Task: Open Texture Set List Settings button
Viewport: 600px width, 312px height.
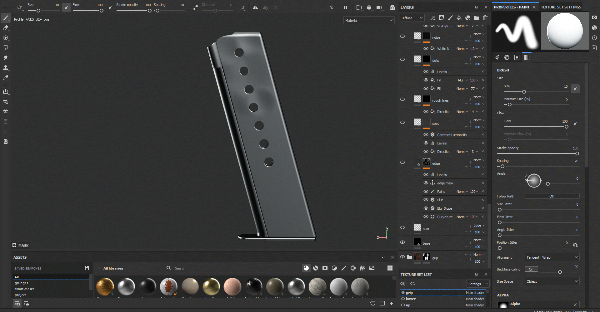Action: 477,284
